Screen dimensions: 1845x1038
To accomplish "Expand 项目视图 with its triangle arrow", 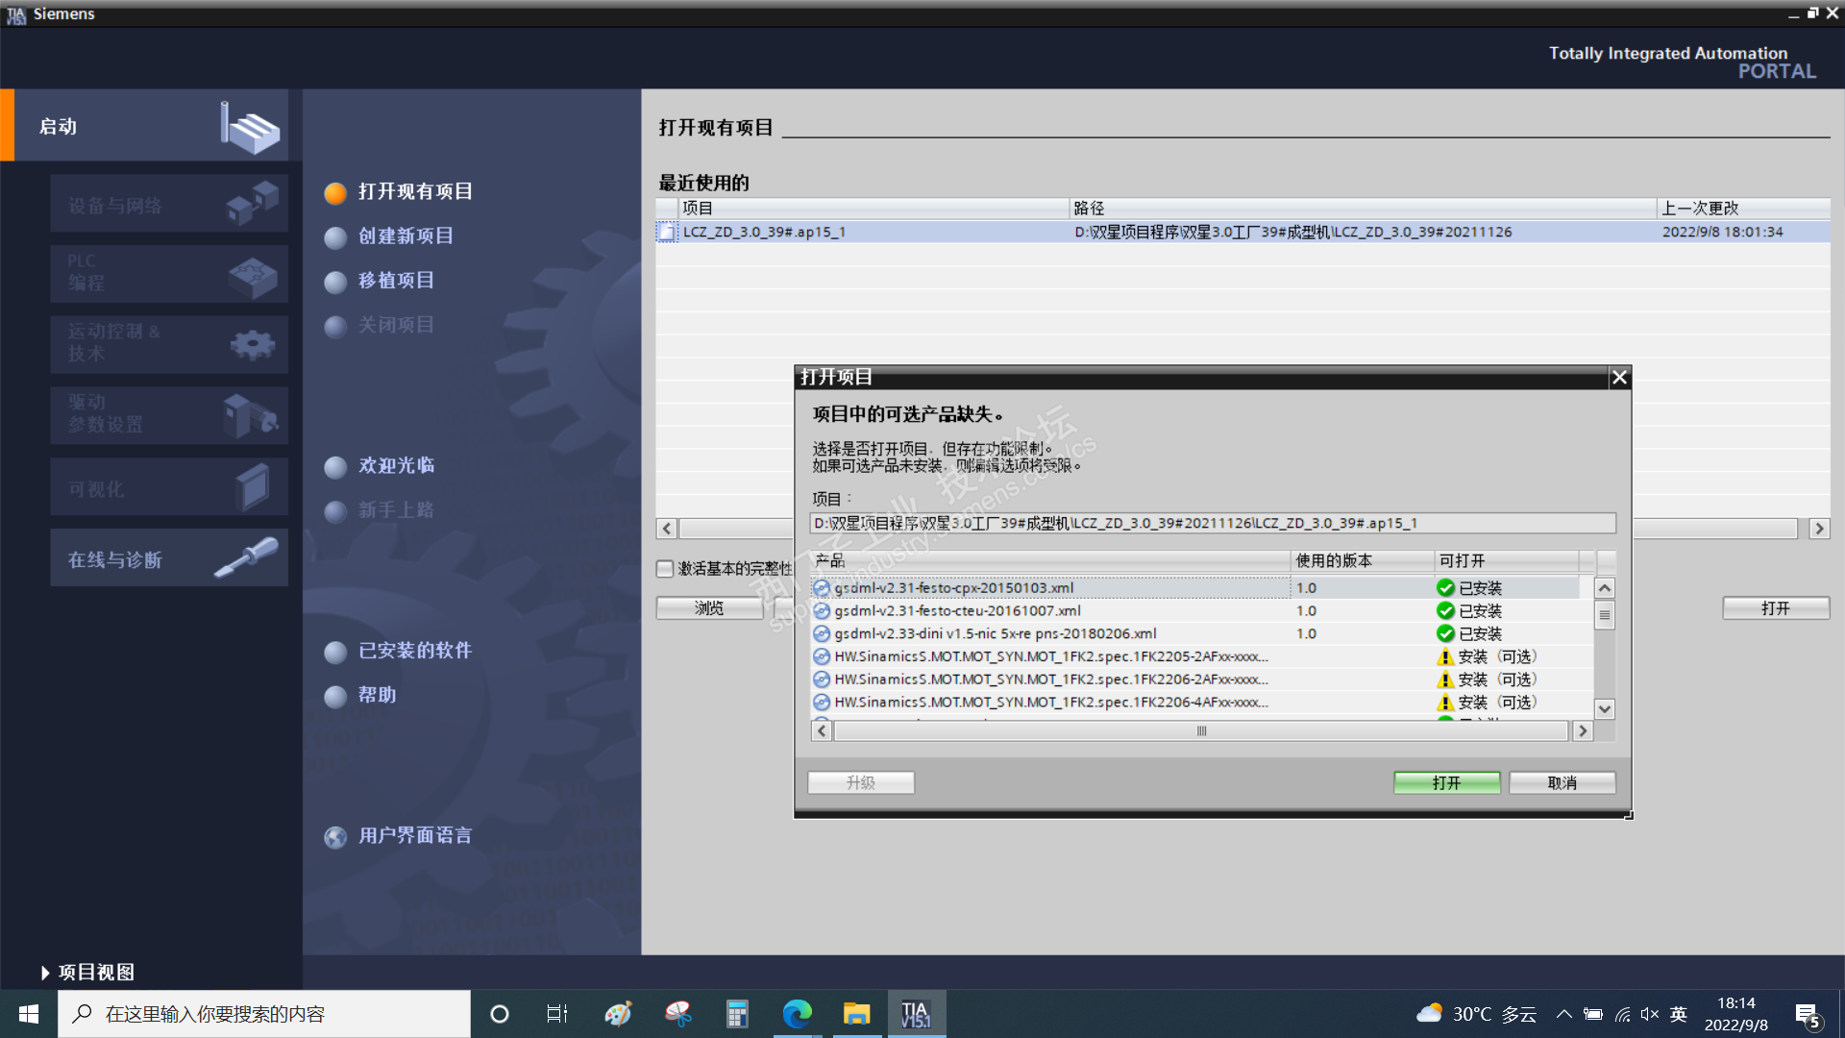I will 45,973.
